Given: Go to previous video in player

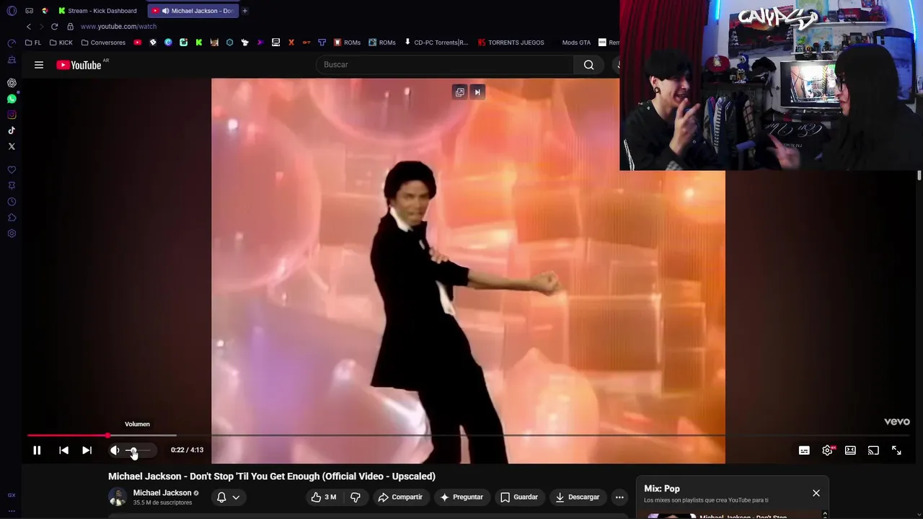Looking at the screenshot, I should (x=63, y=451).
